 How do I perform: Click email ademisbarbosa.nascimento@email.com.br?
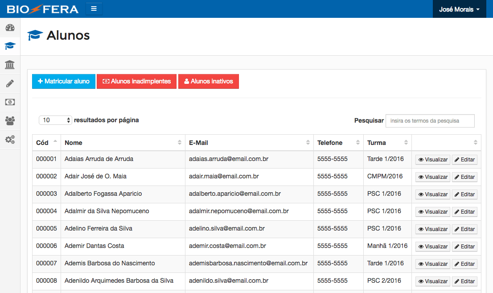pyautogui.click(x=248, y=263)
